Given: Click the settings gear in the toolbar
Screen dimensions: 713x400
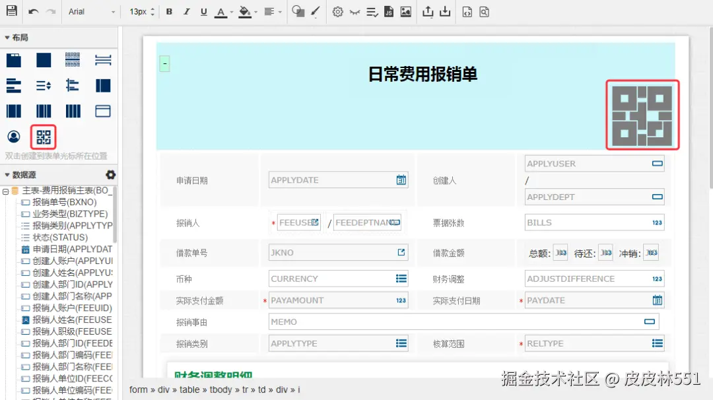Looking at the screenshot, I should tap(339, 11).
